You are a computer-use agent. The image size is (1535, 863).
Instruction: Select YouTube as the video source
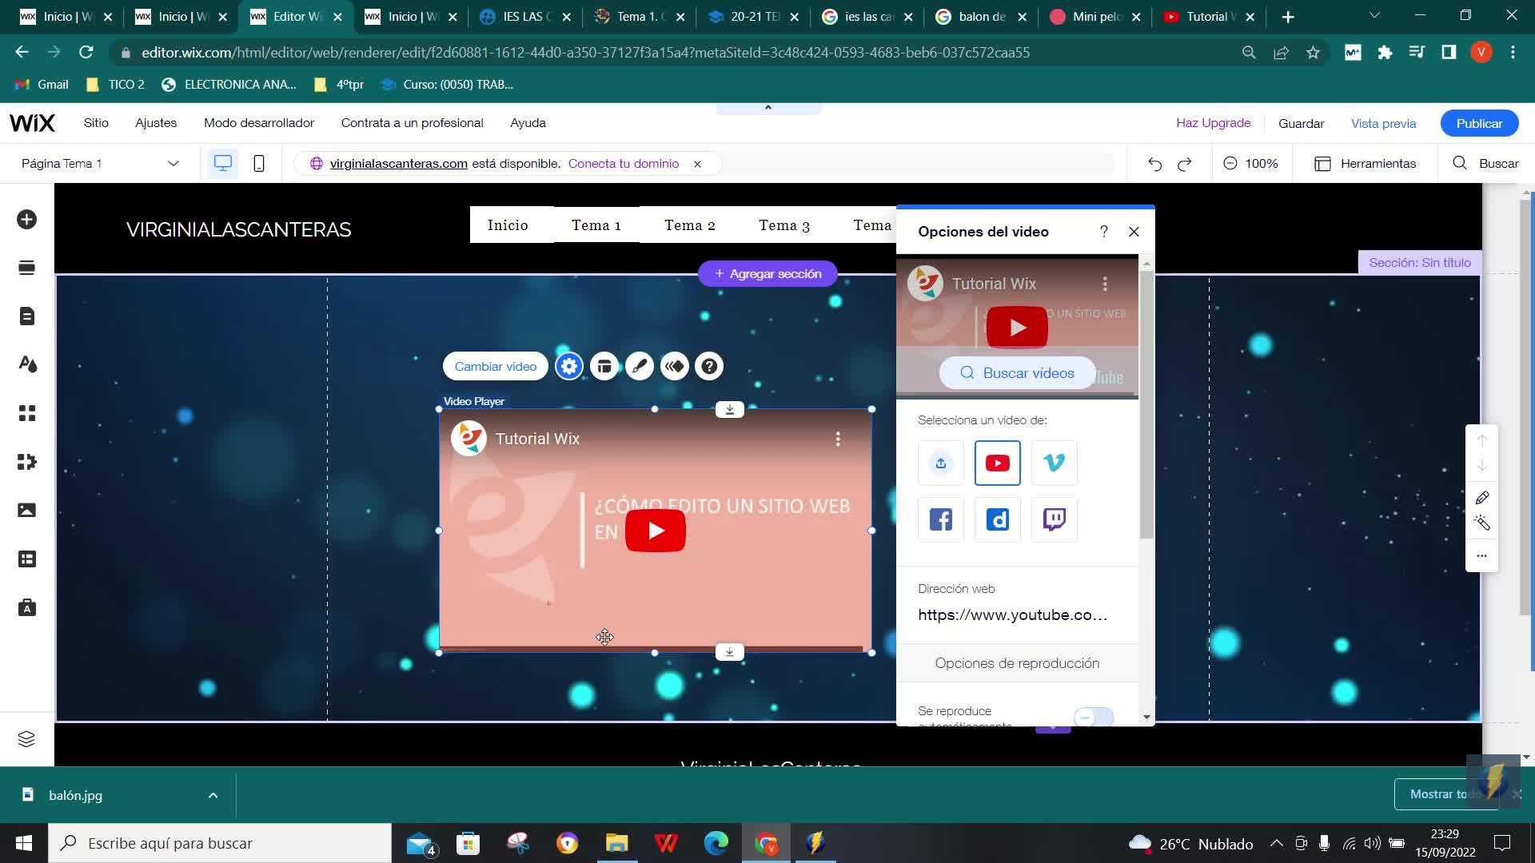coord(997,463)
